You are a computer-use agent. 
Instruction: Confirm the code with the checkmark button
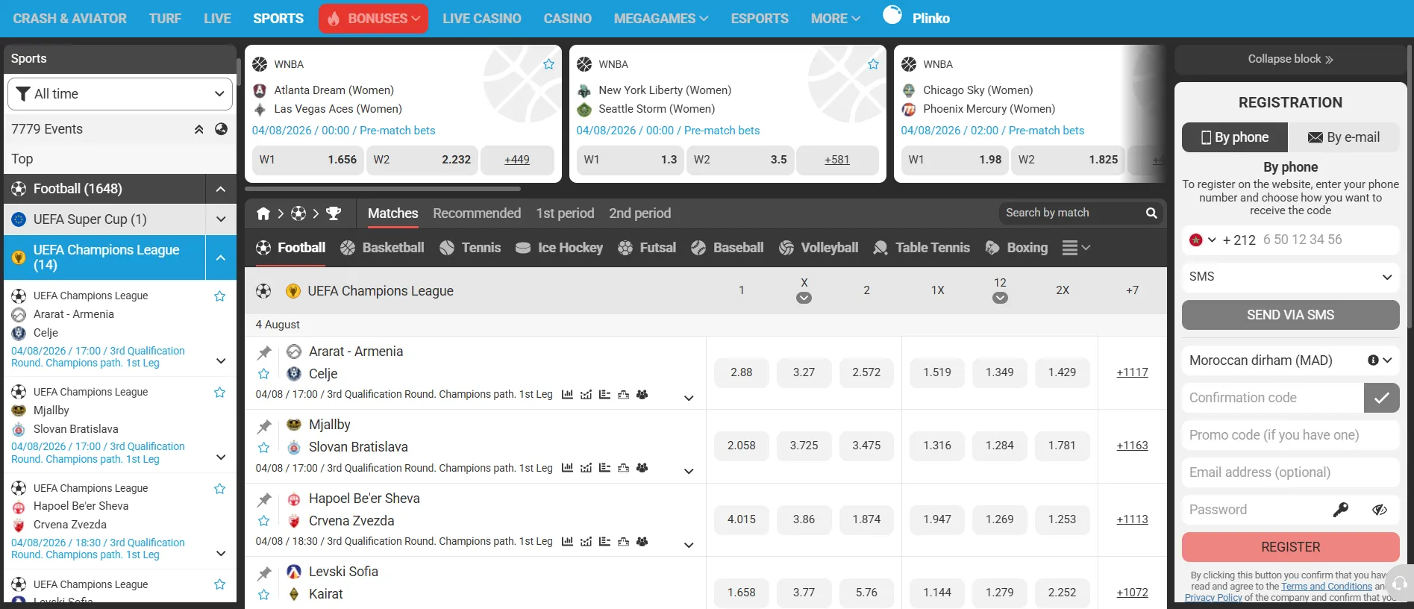pos(1381,398)
